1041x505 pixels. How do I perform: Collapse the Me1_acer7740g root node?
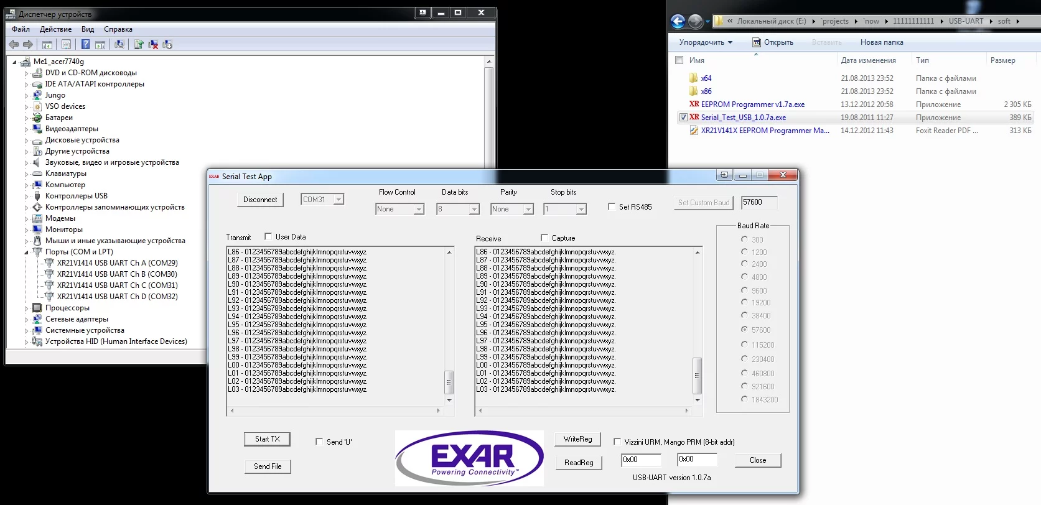[14, 62]
